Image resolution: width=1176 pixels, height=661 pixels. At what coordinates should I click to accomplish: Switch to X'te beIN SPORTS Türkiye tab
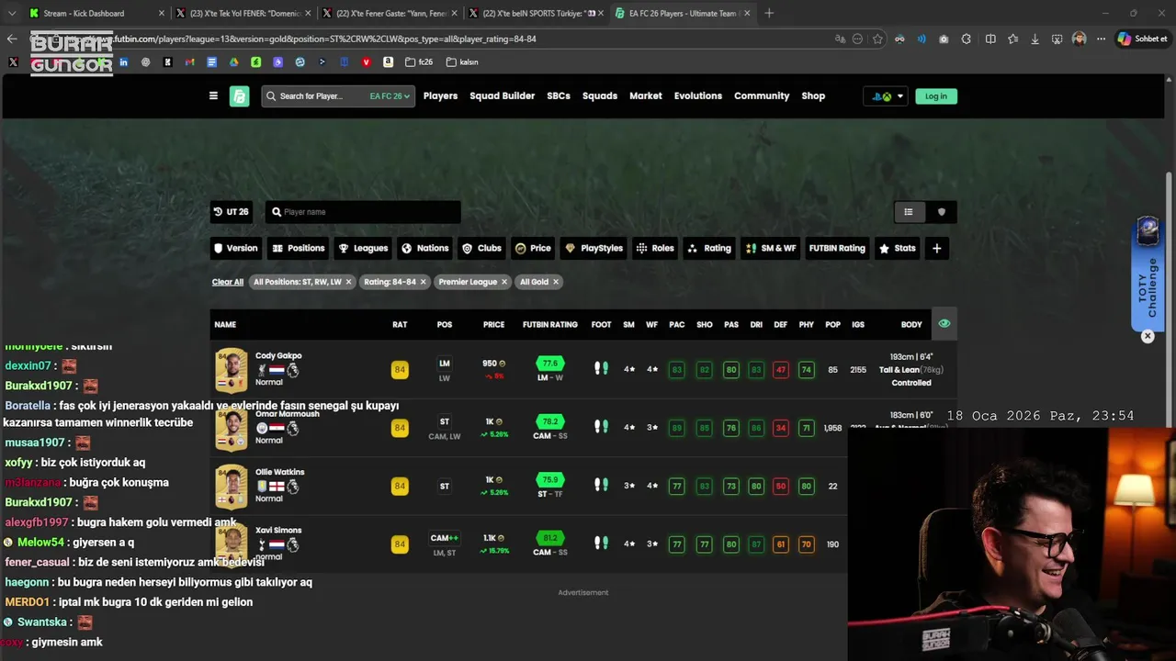[x=536, y=13]
